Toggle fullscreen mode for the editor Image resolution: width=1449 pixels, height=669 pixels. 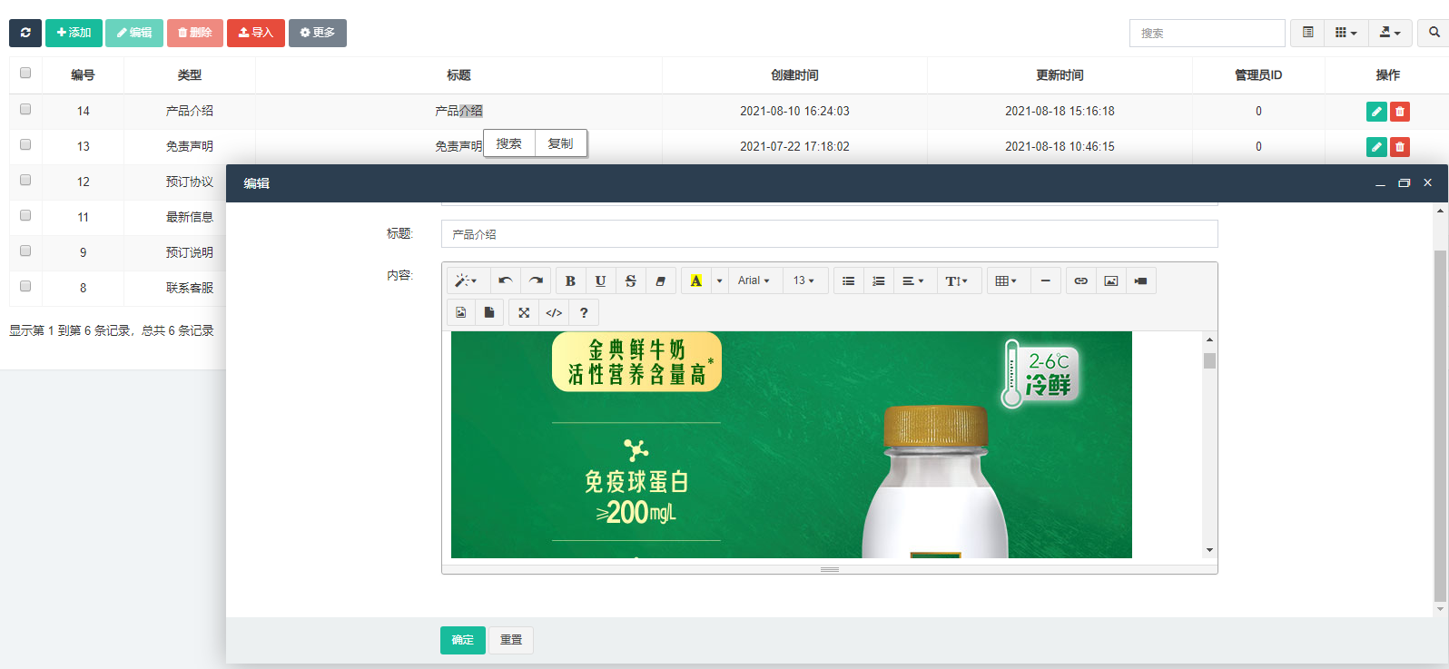pyautogui.click(x=524, y=313)
